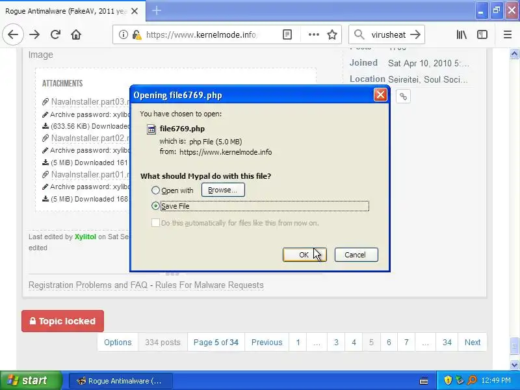The height and width of the screenshot is (390, 520).
Task: Bookmark this page with the star
Action: tap(332, 34)
